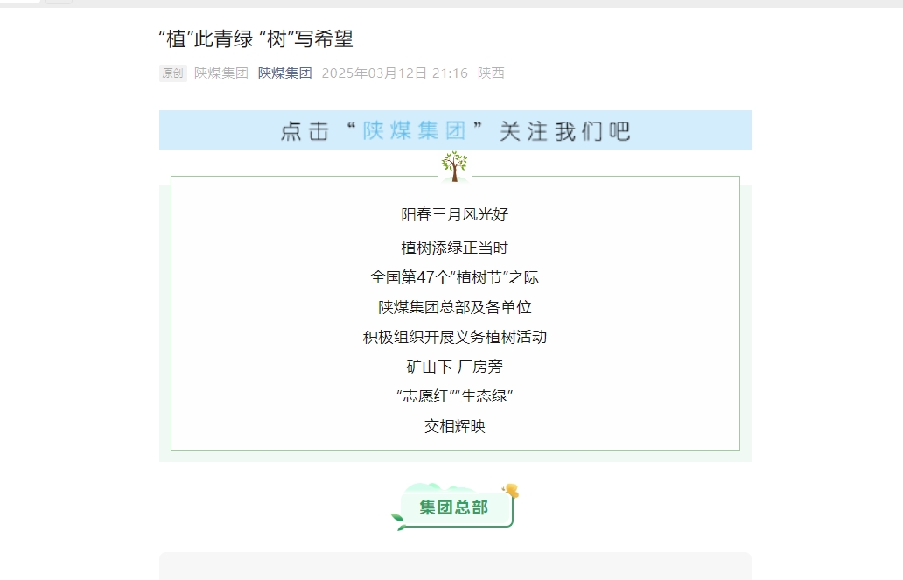Switch to the second browser tab
Screen dimensions: 903x580
click(57, 4)
